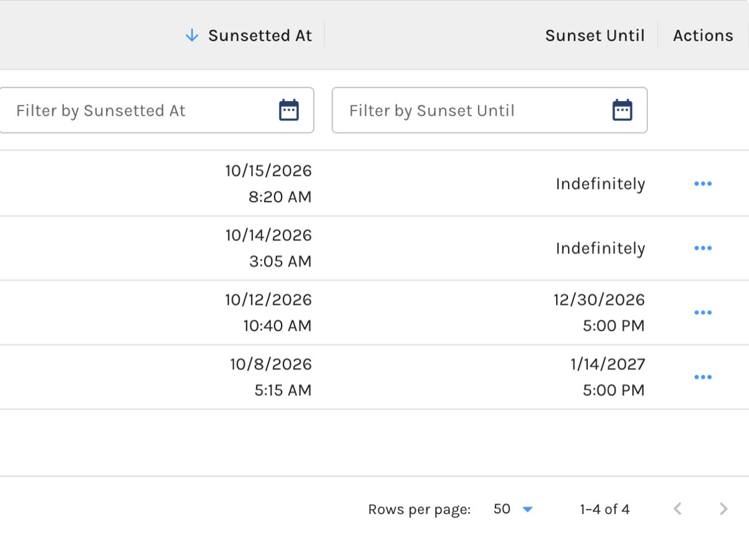Screen dimensions: 749x542
Task: Click the 1–4 of 4 pagination text
Action: (605, 509)
